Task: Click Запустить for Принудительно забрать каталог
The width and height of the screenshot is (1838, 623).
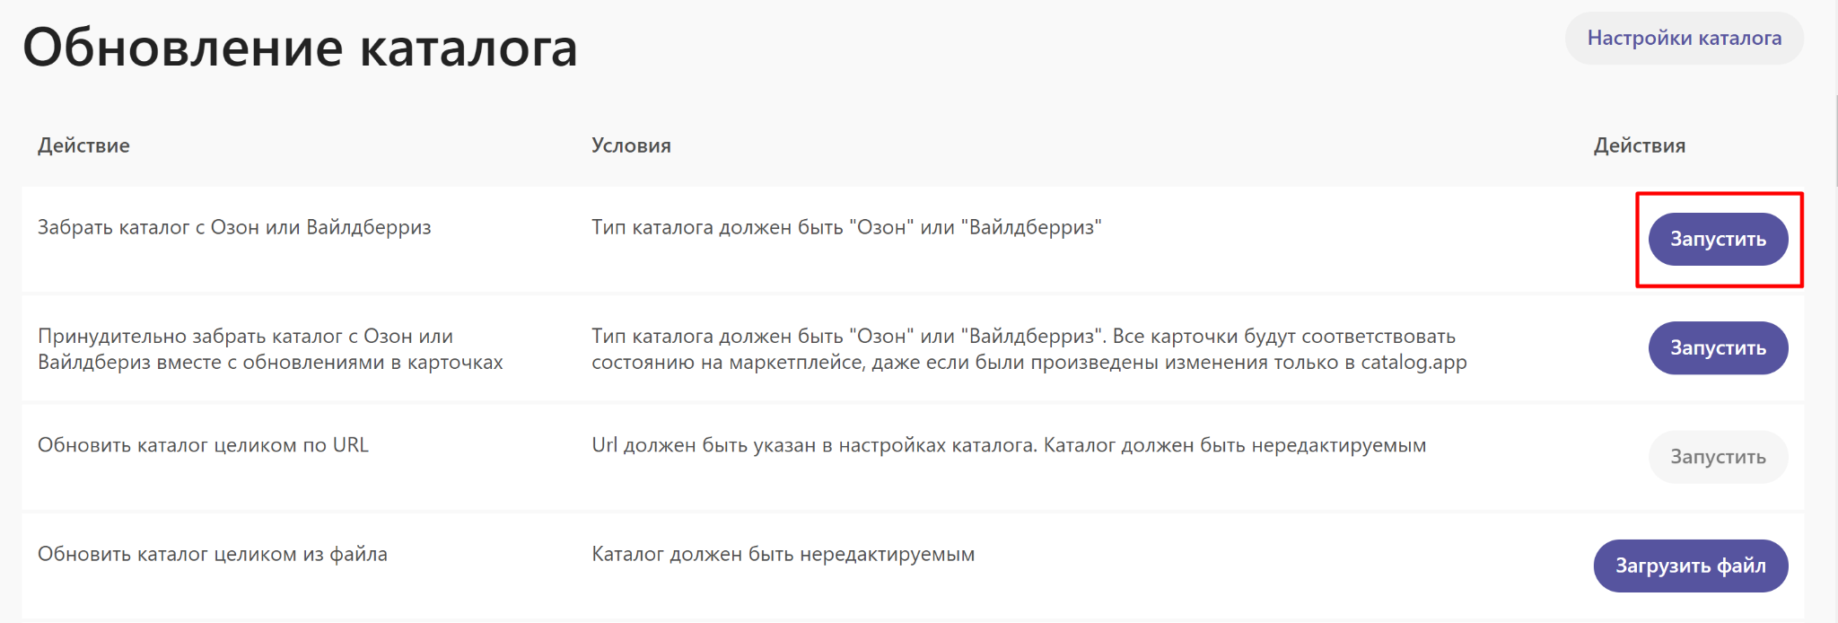Action: tap(1718, 348)
